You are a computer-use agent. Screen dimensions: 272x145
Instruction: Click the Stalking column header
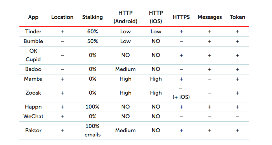(x=92, y=17)
